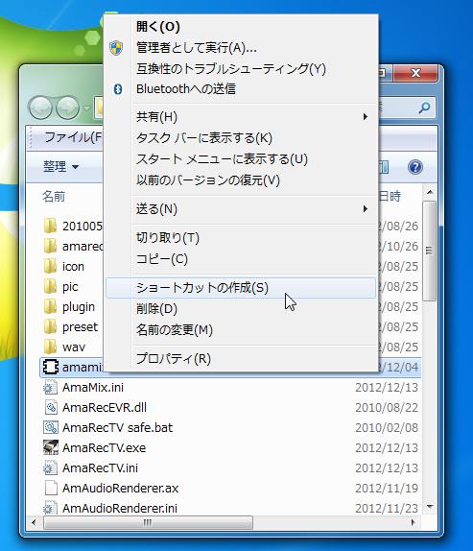The image size is (473, 551).
Task: Toggle the preview pane button in toolbar
Action: point(384,167)
